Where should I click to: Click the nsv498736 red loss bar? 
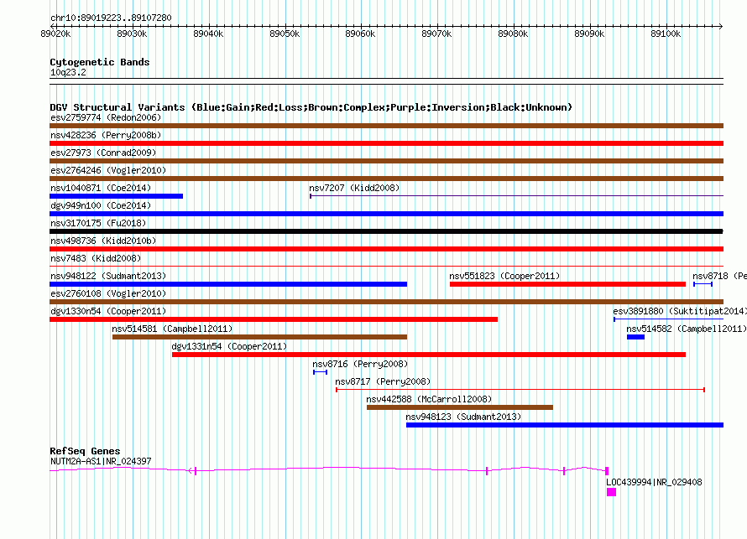point(386,249)
